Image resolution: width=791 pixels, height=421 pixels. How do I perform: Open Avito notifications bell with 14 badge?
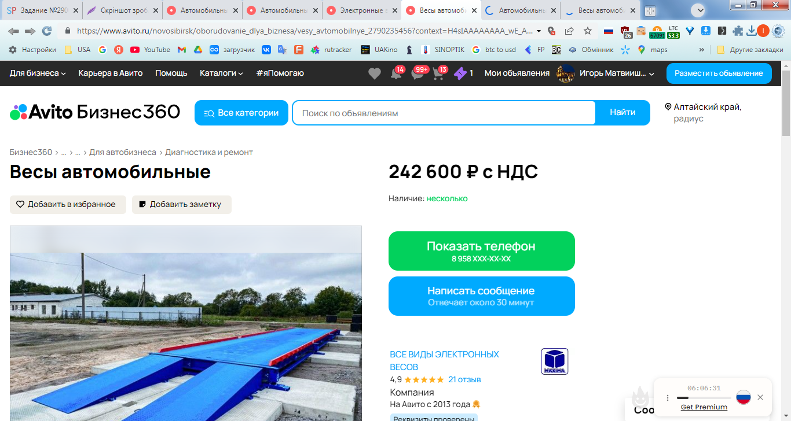[x=397, y=73]
